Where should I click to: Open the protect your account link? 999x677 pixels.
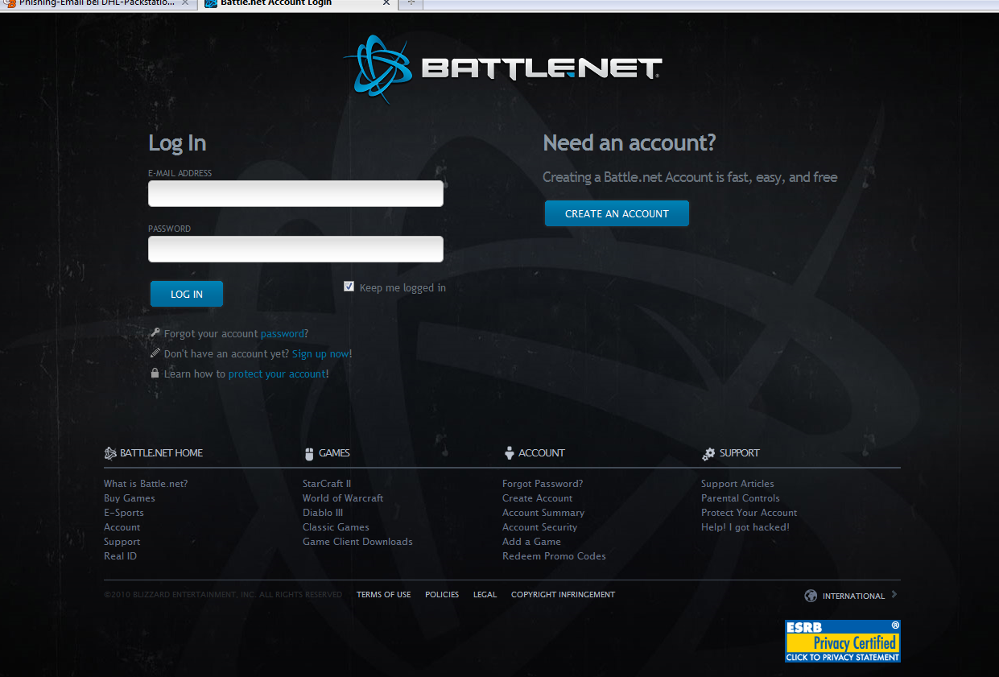click(x=277, y=374)
